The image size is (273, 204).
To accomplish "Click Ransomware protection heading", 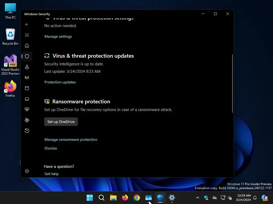I will coord(81,101).
